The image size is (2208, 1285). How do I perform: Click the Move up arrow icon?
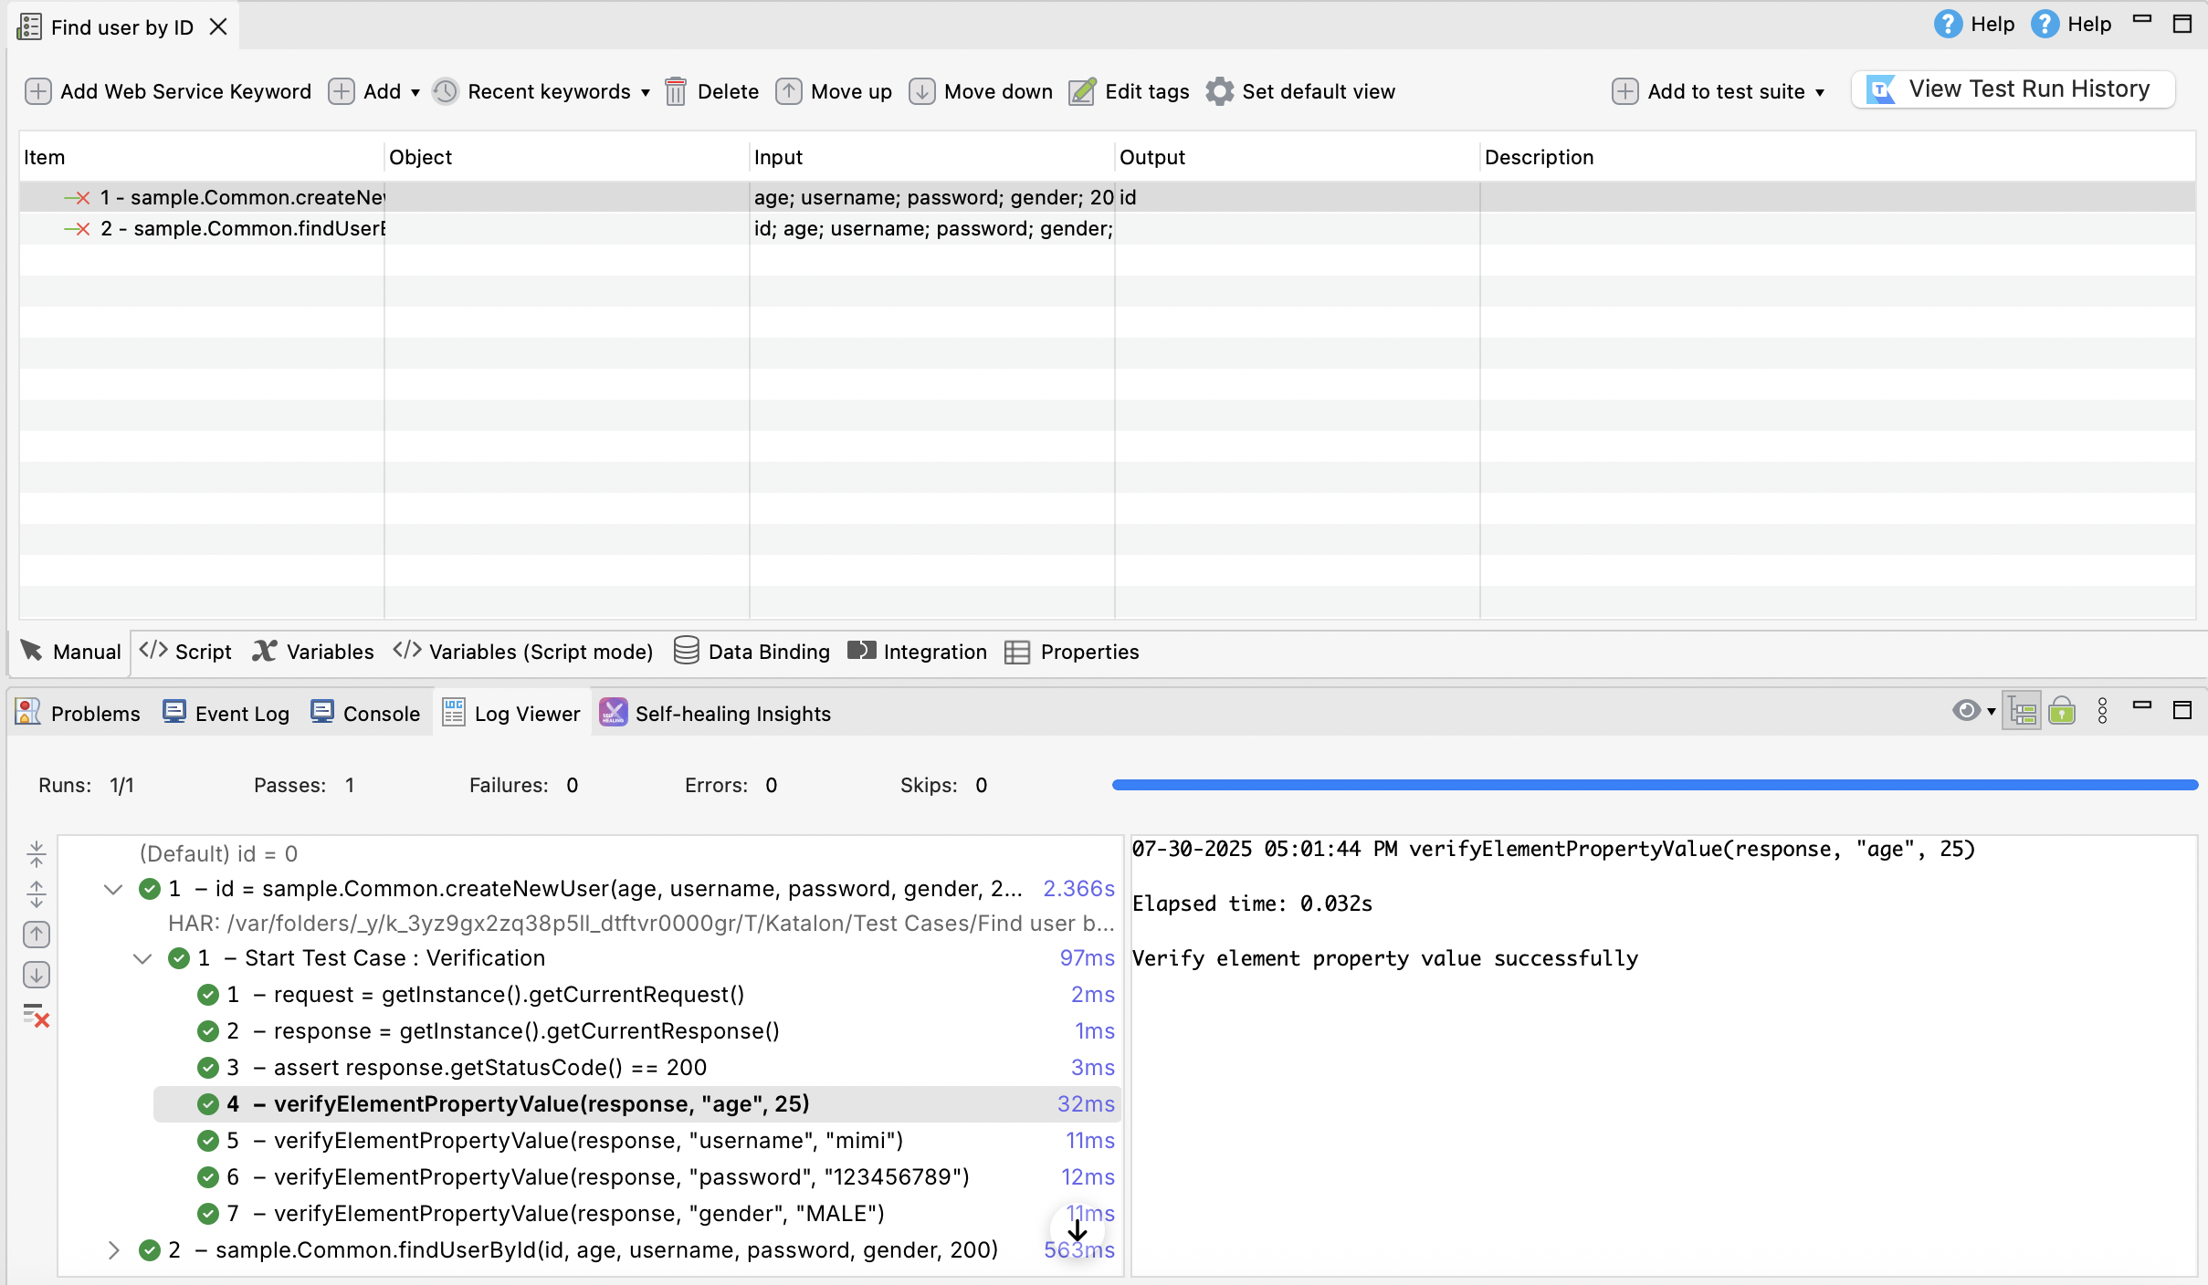[789, 91]
